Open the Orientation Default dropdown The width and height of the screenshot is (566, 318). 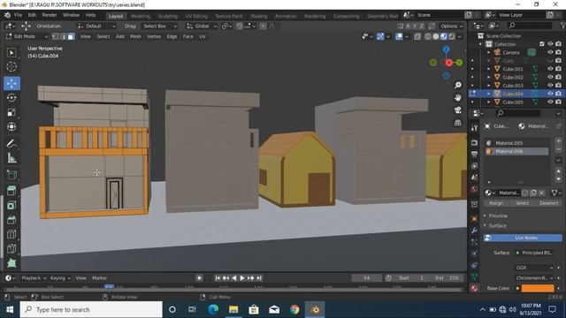tap(96, 26)
